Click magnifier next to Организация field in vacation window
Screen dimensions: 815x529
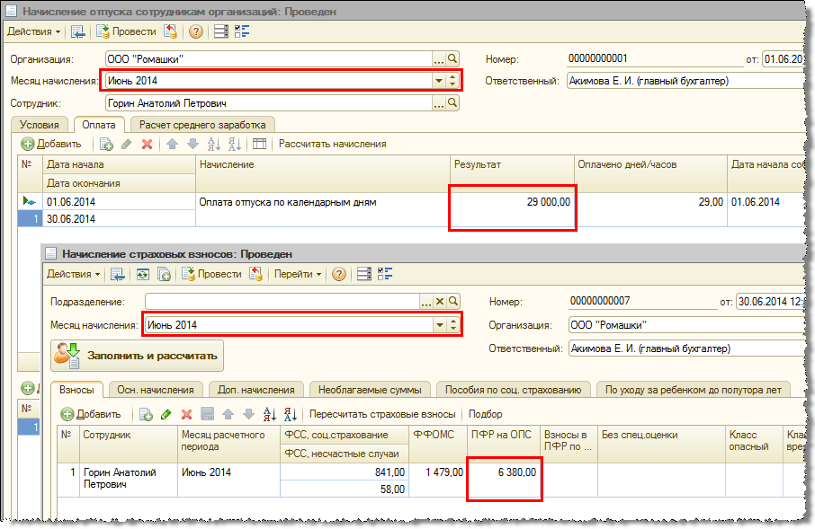point(452,59)
